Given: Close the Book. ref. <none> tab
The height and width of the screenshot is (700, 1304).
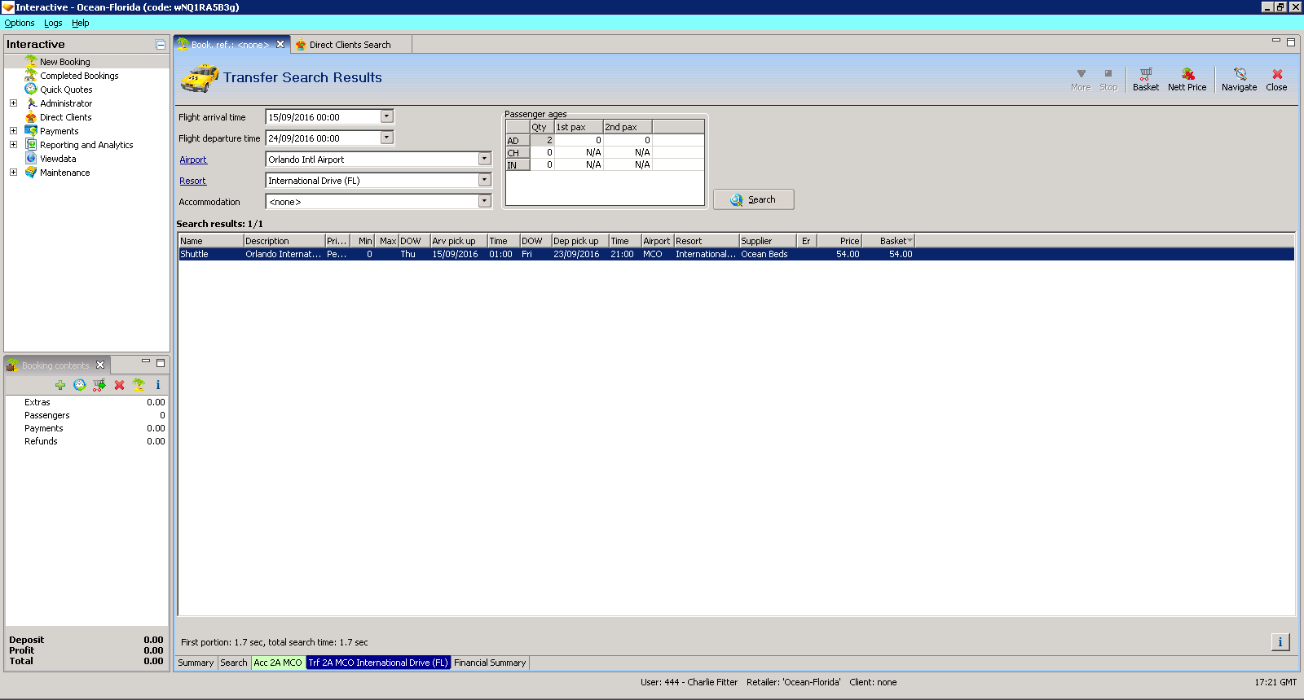Looking at the screenshot, I should click(280, 44).
